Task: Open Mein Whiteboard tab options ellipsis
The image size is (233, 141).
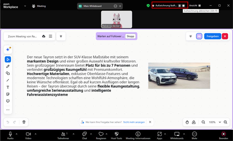Action: 115,6
